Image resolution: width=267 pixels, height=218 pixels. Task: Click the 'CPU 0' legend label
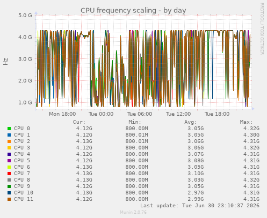pyautogui.click(x=22, y=129)
